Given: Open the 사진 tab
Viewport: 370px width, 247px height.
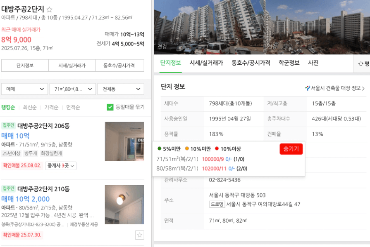Looking at the screenshot, I should (x=313, y=63).
